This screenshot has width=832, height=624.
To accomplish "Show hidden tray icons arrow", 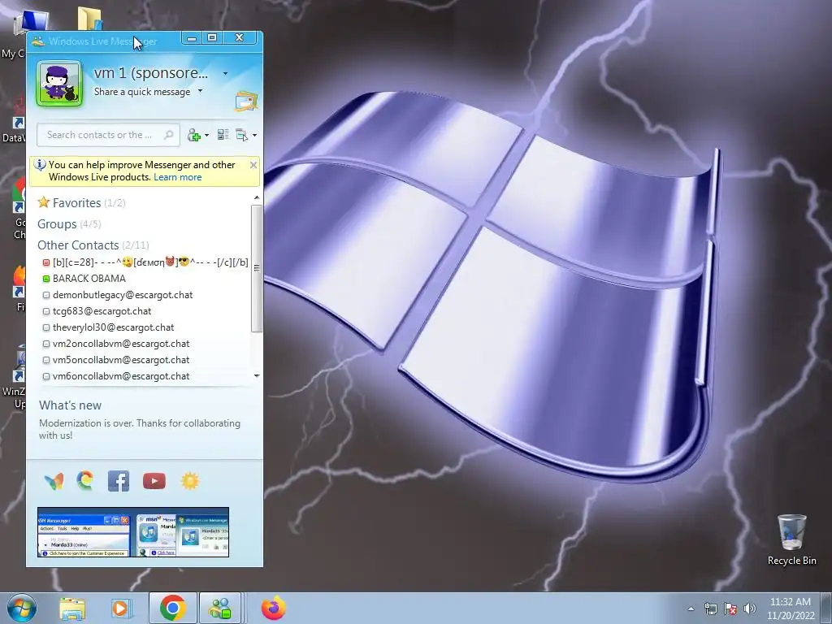I will pyautogui.click(x=691, y=609).
